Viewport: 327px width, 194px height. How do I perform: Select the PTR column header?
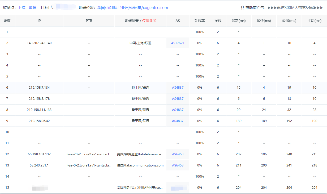89,21
